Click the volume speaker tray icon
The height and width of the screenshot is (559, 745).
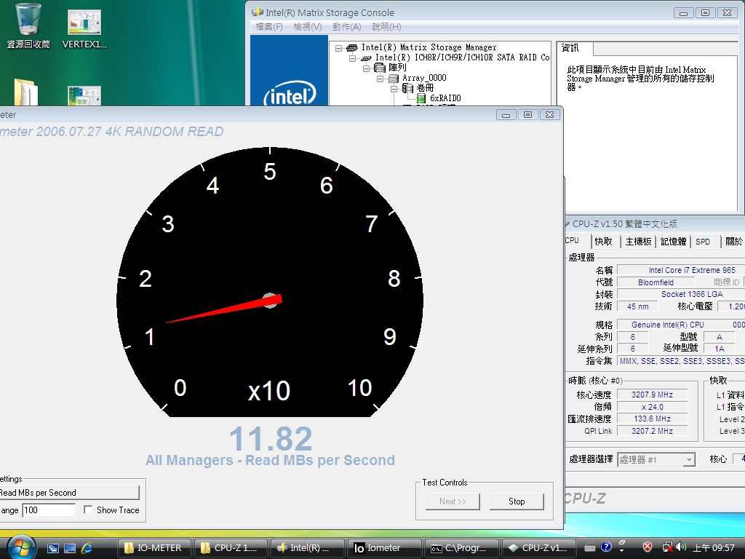coord(681,547)
